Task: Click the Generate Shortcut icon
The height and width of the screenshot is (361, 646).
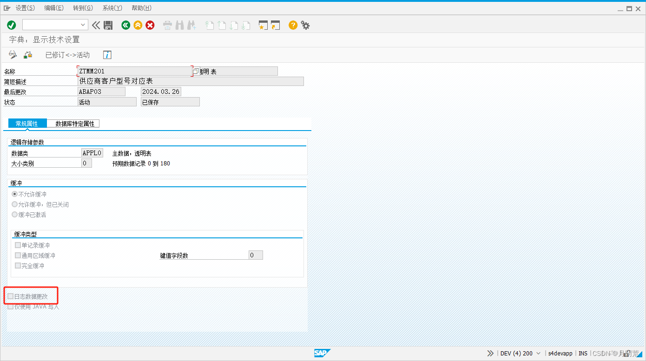Action: [x=276, y=26]
